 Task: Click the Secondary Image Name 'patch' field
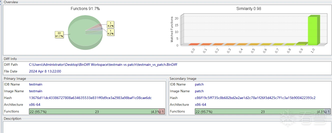199,91
